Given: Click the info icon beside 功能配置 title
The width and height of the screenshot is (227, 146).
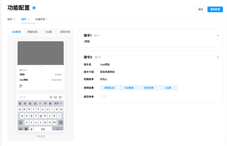Looking at the screenshot, I should 34,8.
